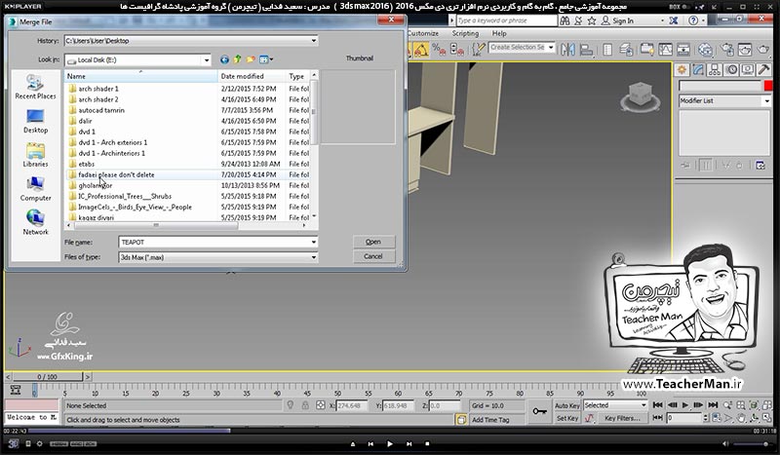Image resolution: width=780 pixels, height=455 pixels.
Task: Select the 'dalir' folder
Action: coord(85,121)
